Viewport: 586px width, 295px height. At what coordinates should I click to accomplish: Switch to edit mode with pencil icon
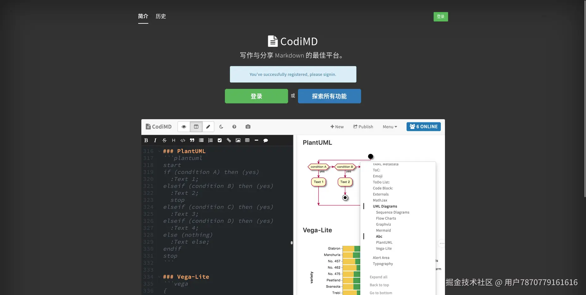208,127
